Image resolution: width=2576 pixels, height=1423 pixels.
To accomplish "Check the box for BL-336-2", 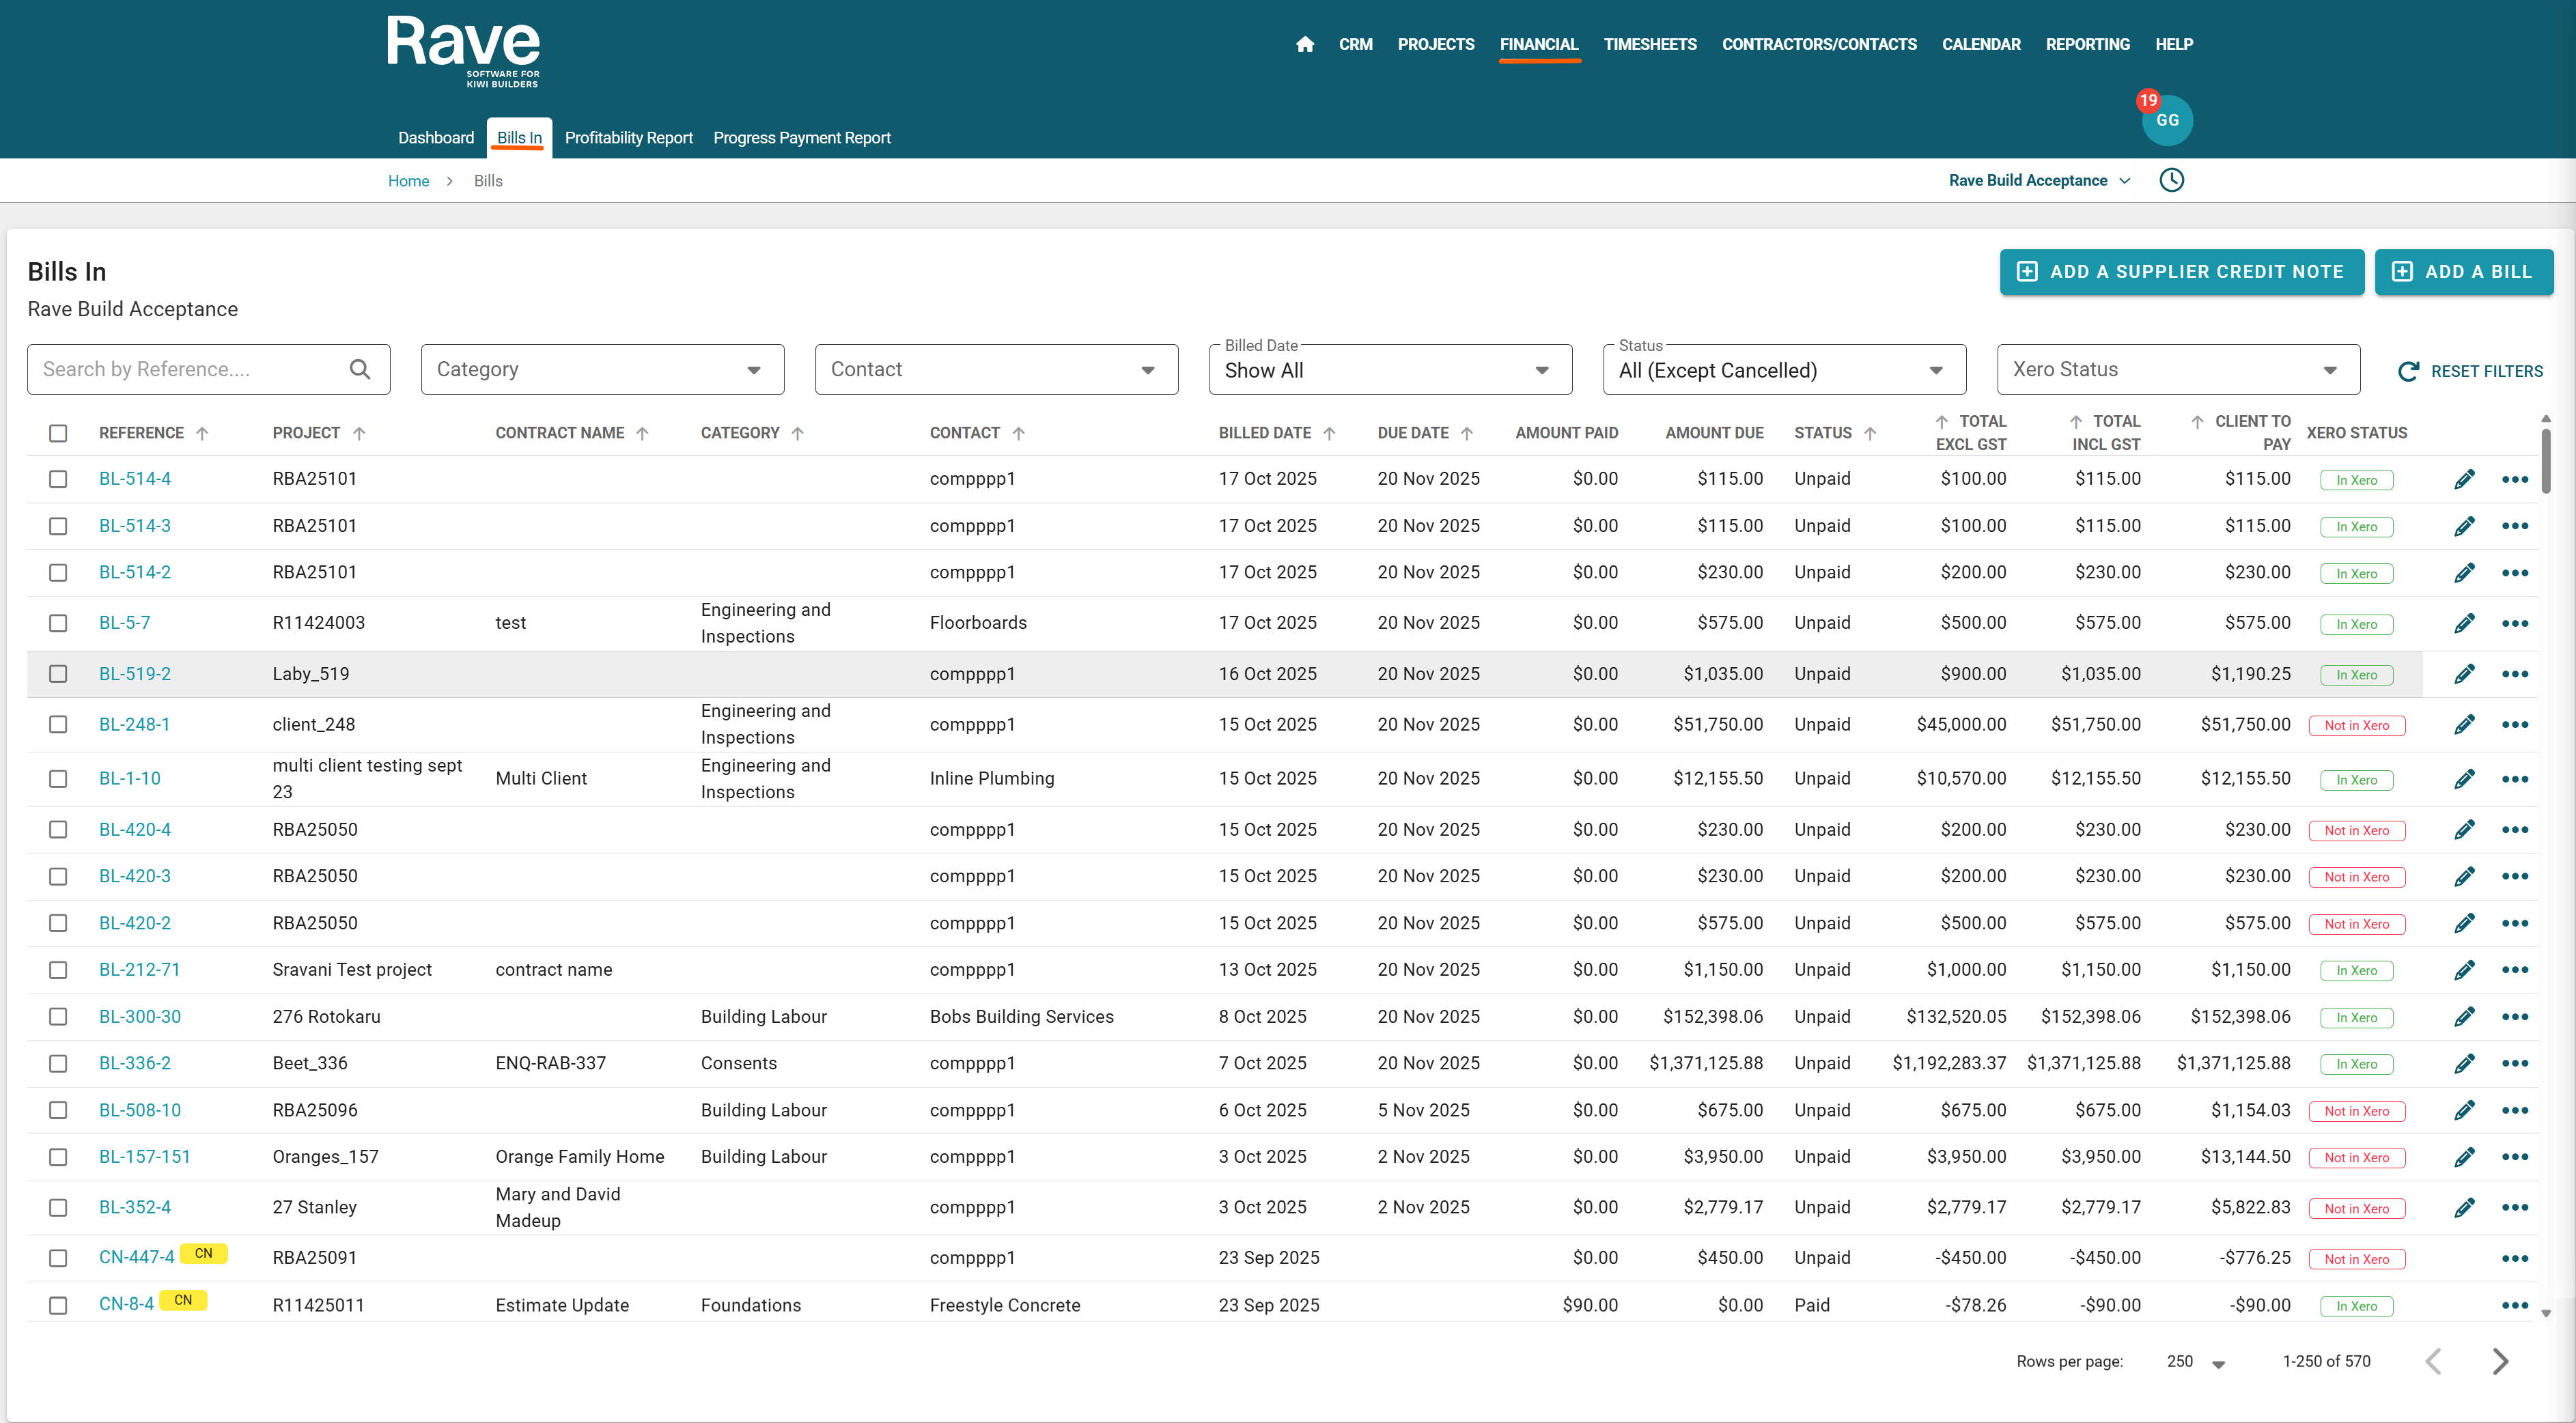I will click(x=58, y=1063).
